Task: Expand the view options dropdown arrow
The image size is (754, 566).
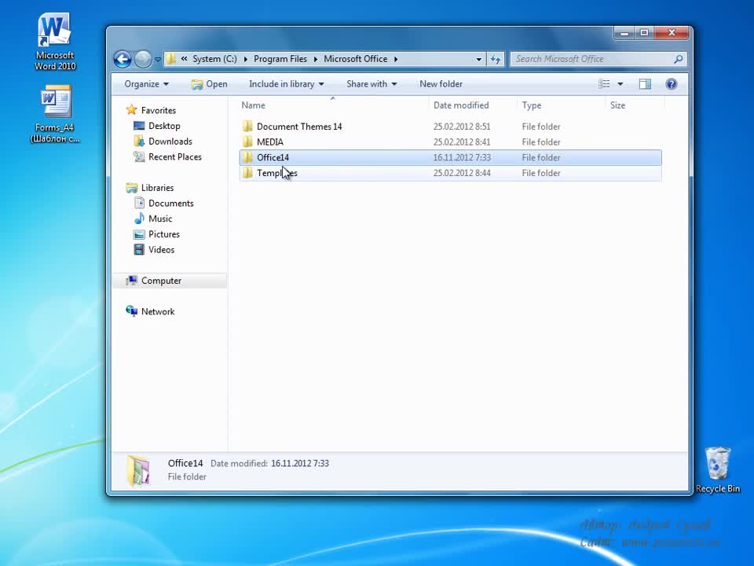Action: click(620, 84)
